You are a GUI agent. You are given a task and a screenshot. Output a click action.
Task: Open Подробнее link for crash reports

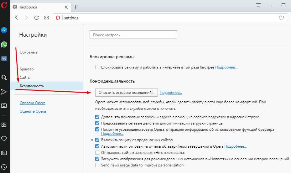[x=236, y=146]
